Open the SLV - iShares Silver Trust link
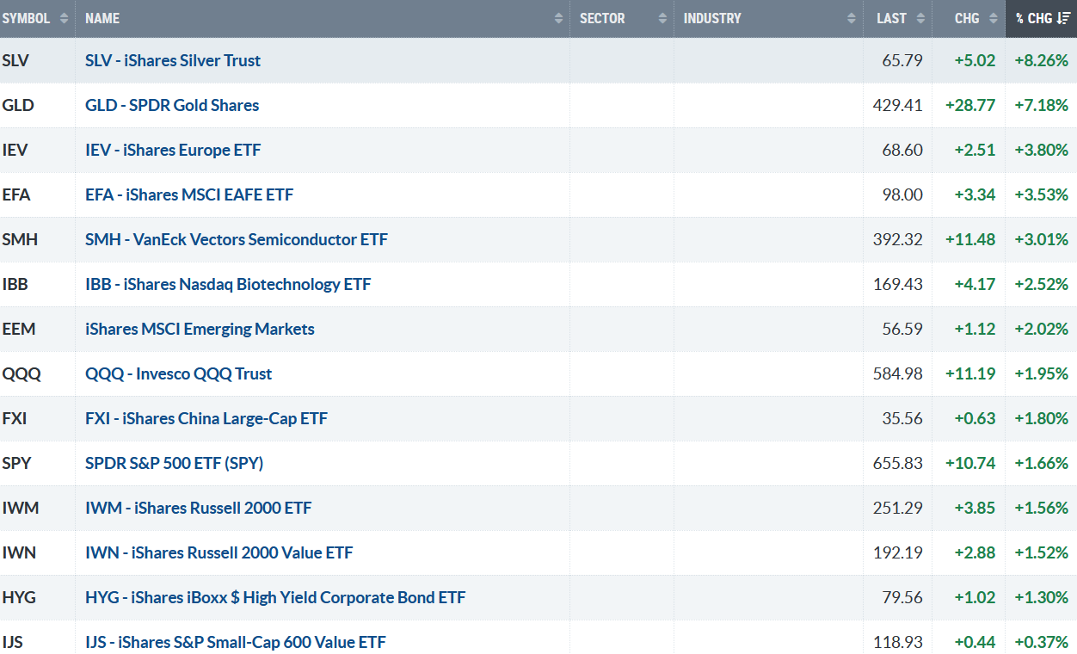The width and height of the screenshot is (1077, 654). point(172,60)
